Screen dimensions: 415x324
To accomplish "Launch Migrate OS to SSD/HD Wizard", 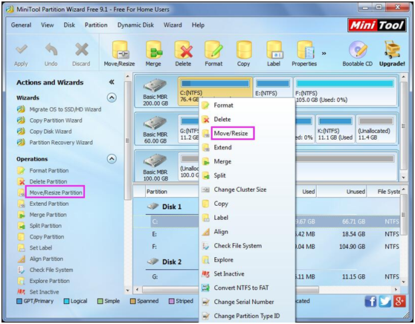I will click(65, 109).
